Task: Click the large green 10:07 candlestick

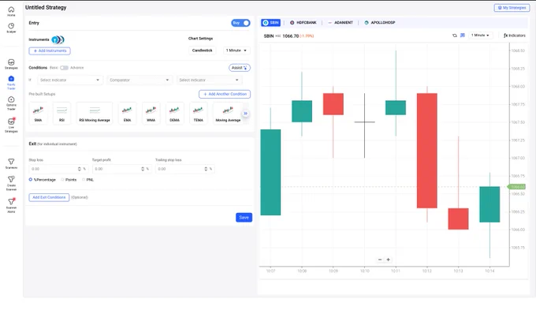Action: tap(270, 173)
